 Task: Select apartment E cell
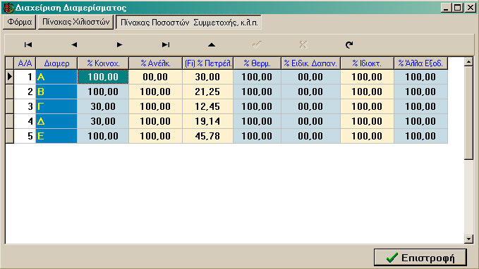[56, 136]
